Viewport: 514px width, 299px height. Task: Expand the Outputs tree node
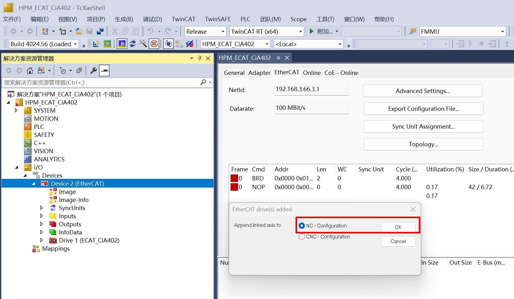pyautogui.click(x=42, y=224)
